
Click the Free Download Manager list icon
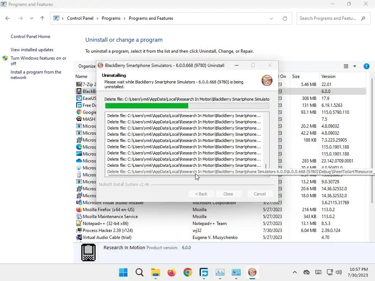(79, 105)
